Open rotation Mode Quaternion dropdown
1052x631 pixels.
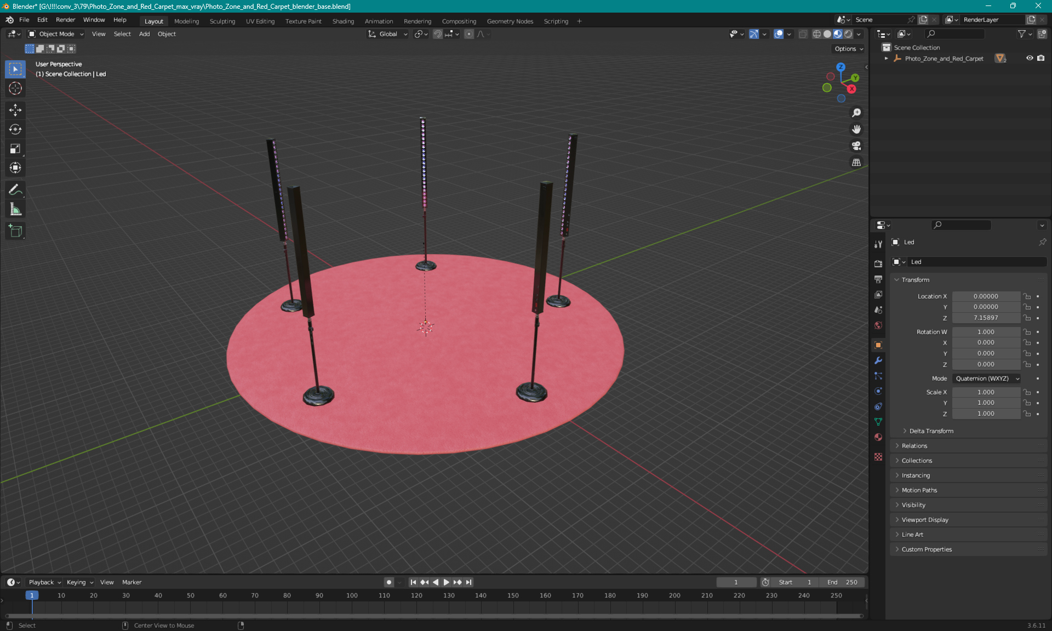987,378
